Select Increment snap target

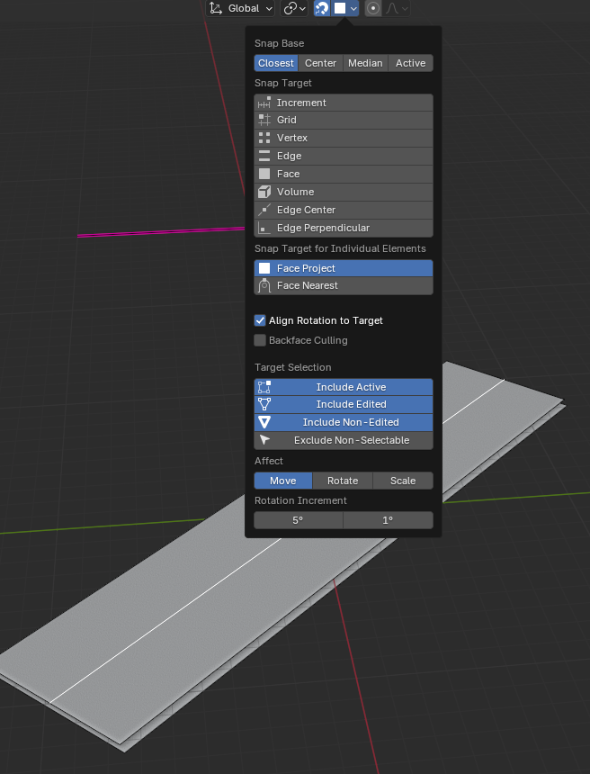tap(344, 103)
